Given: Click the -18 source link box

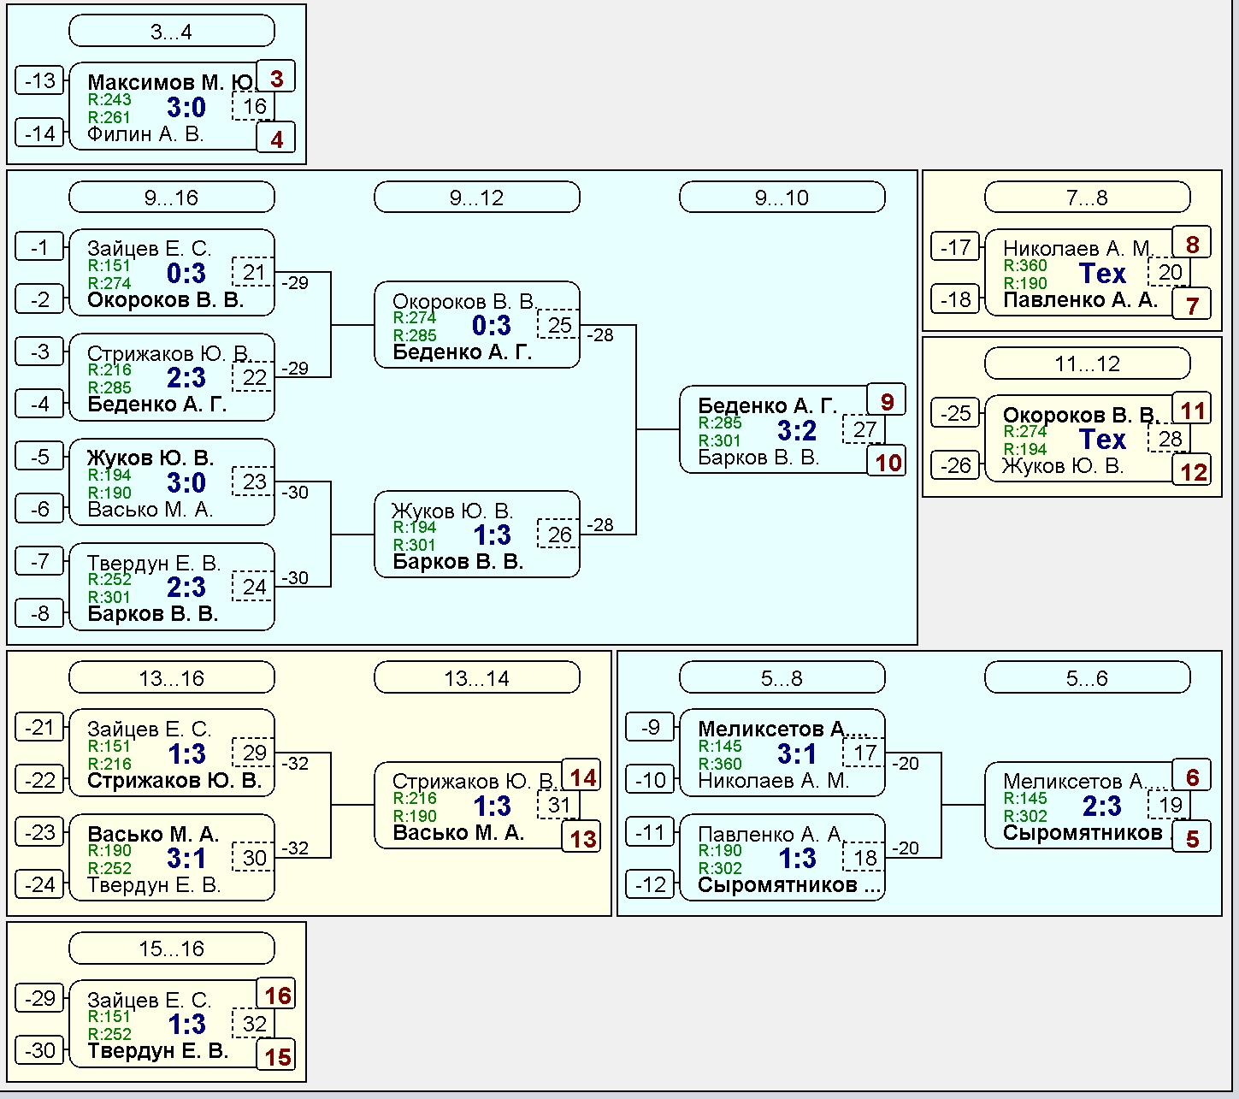Looking at the screenshot, I should coord(955,300).
